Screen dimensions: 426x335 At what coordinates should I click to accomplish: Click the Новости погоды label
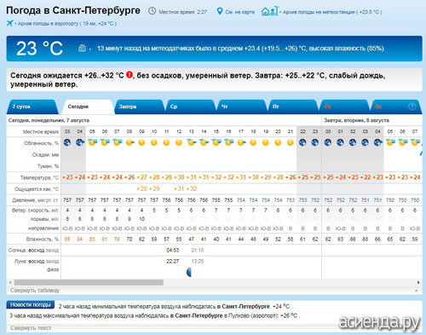(x=31, y=304)
